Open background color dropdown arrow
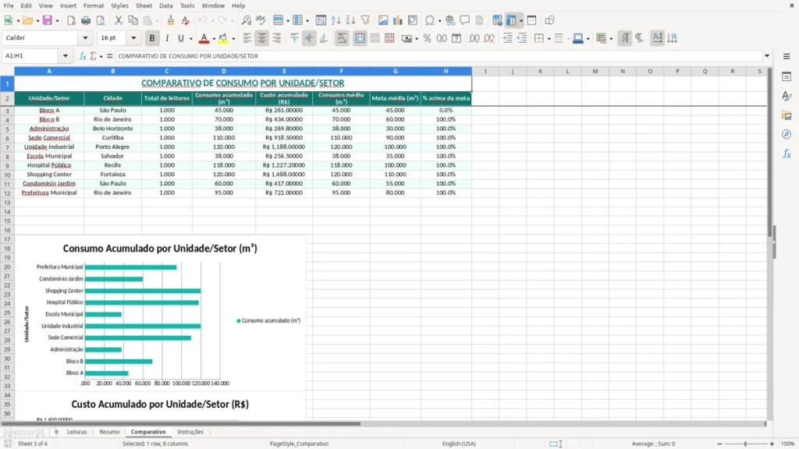Image resolution: width=799 pixels, height=449 pixels. point(233,39)
